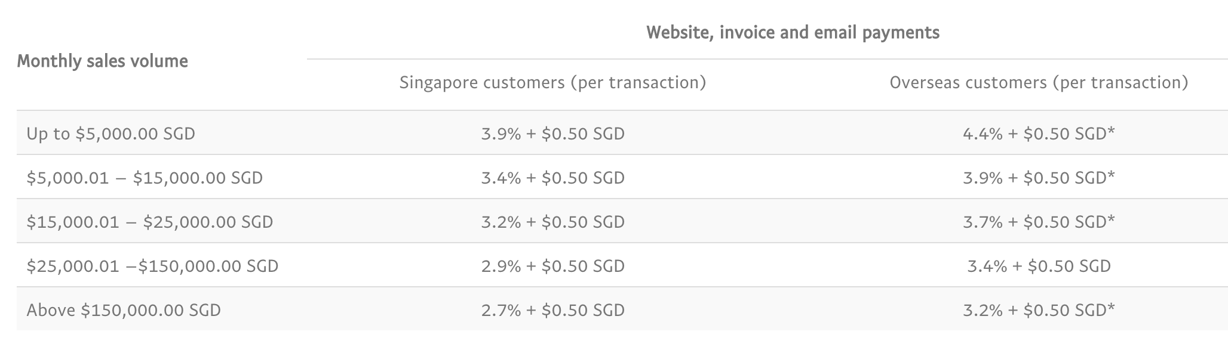Click the asterisk after the 4.4% overseas fee
Screen dimensions: 1228x347
(x=1112, y=131)
